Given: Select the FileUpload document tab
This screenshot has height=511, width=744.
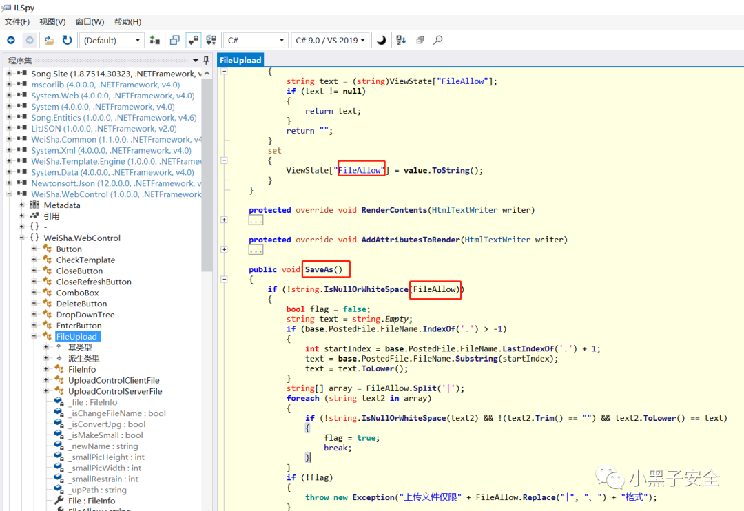Looking at the screenshot, I should [240, 60].
